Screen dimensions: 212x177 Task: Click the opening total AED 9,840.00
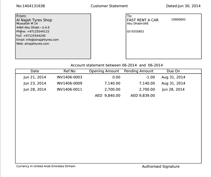tap(108, 95)
